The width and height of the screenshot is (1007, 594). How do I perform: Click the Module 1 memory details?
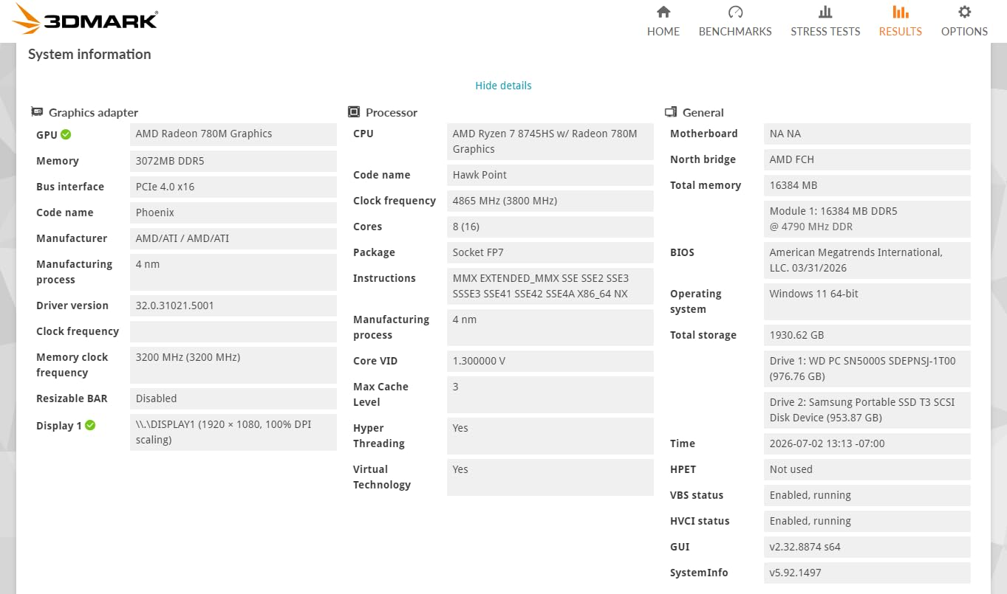(x=867, y=219)
